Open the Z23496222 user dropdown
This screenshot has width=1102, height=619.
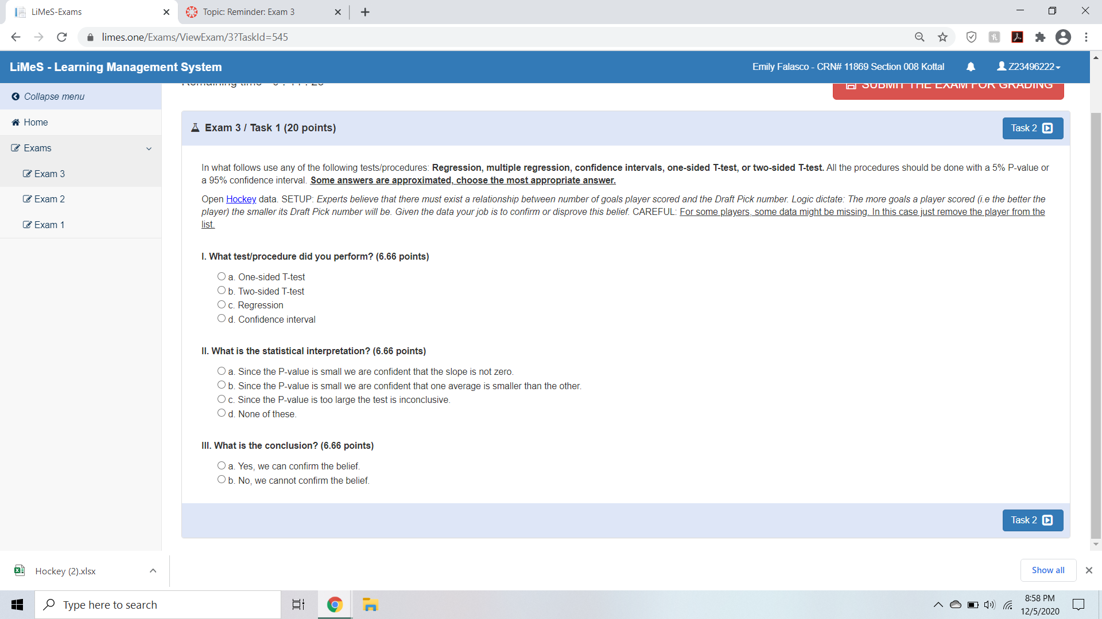(x=1029, y=67)
